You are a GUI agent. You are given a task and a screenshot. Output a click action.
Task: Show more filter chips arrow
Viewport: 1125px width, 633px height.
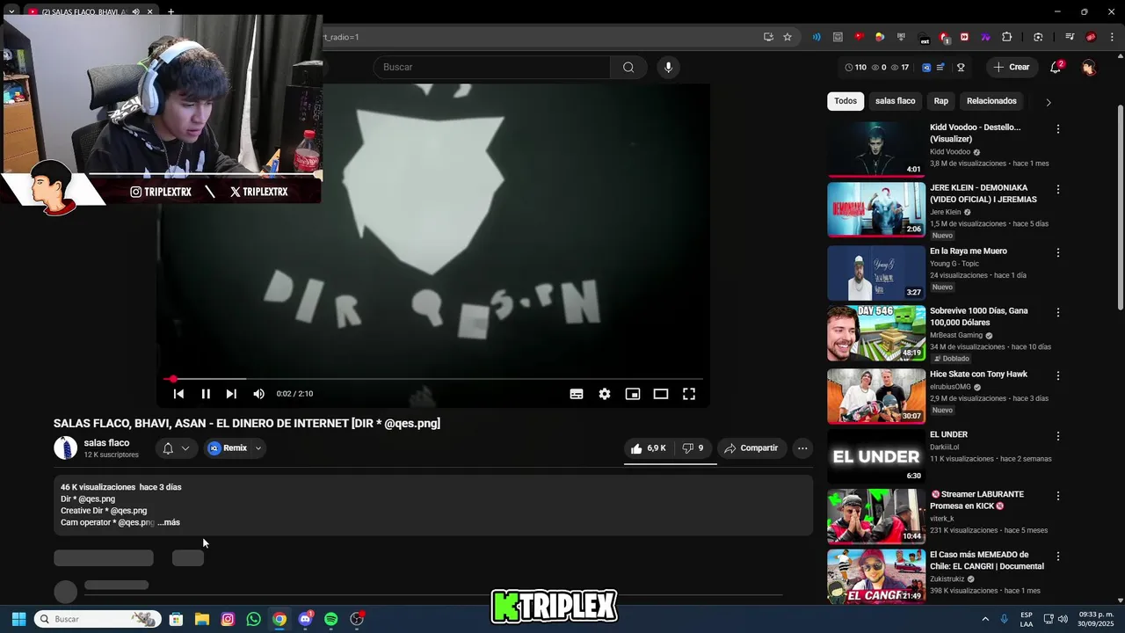pyautogui.click(x=1048, y=102)
